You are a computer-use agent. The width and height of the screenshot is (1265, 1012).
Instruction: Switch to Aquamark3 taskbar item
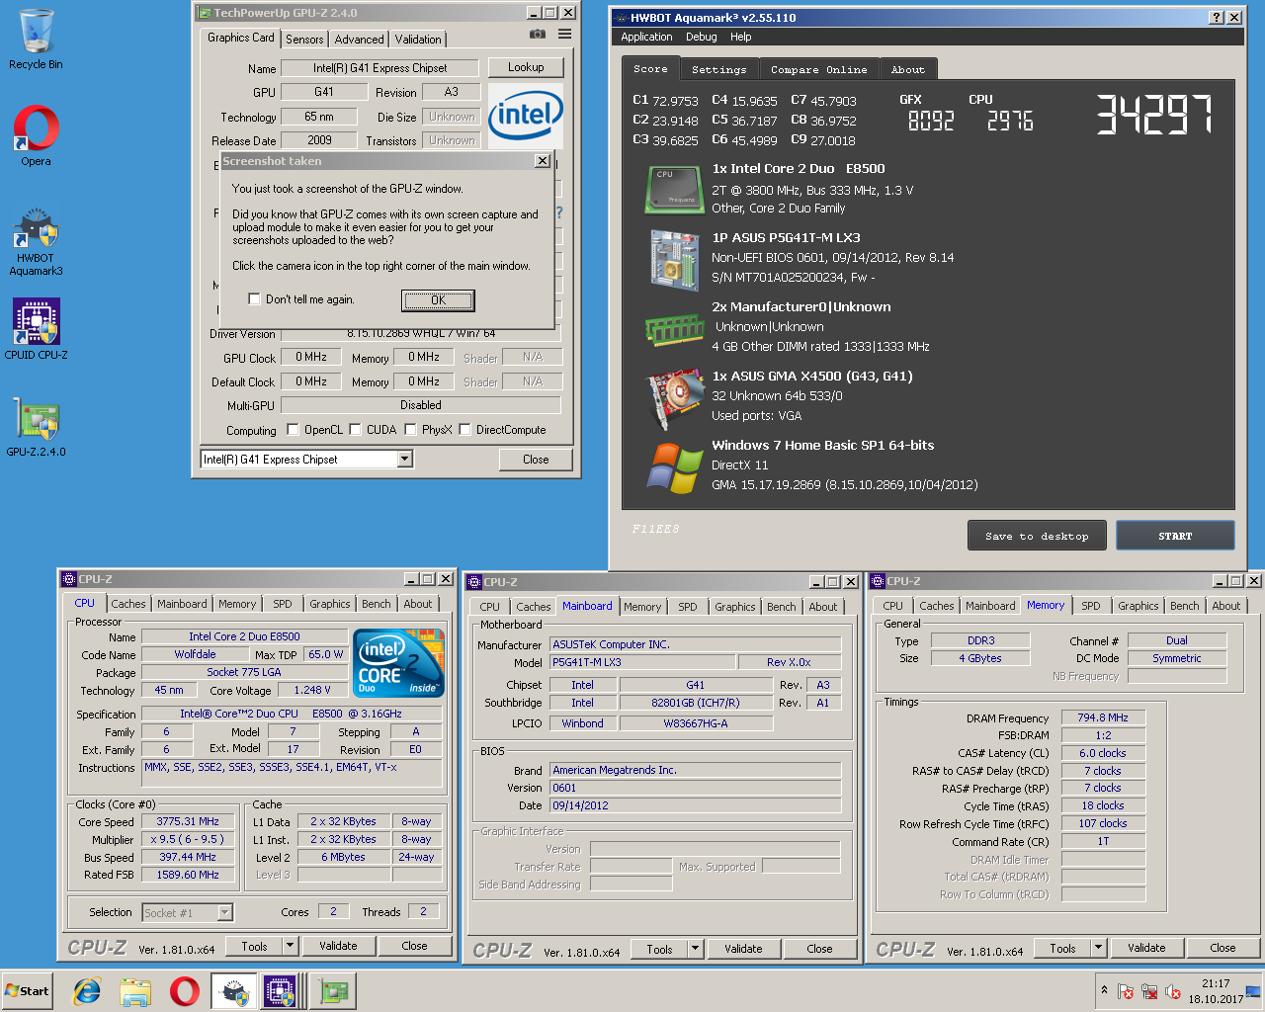click(233, 991)
